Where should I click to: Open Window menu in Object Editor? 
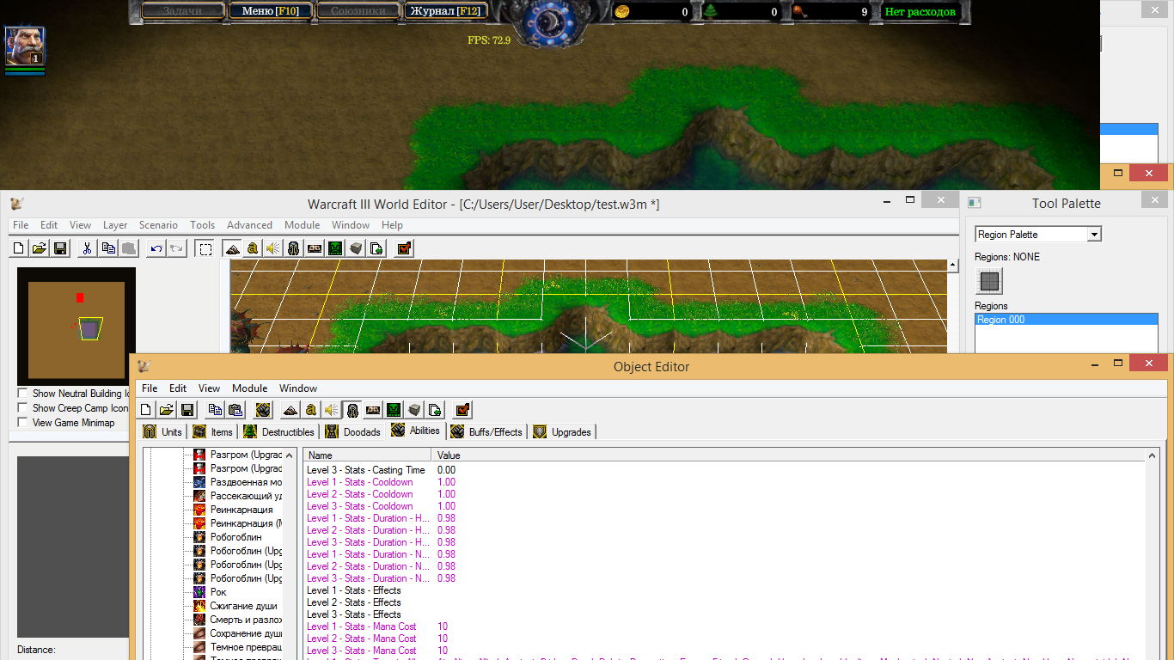coord(298,388)
